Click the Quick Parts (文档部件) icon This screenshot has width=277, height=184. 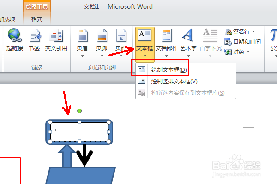pyautogui.click(x=167, y=35)
